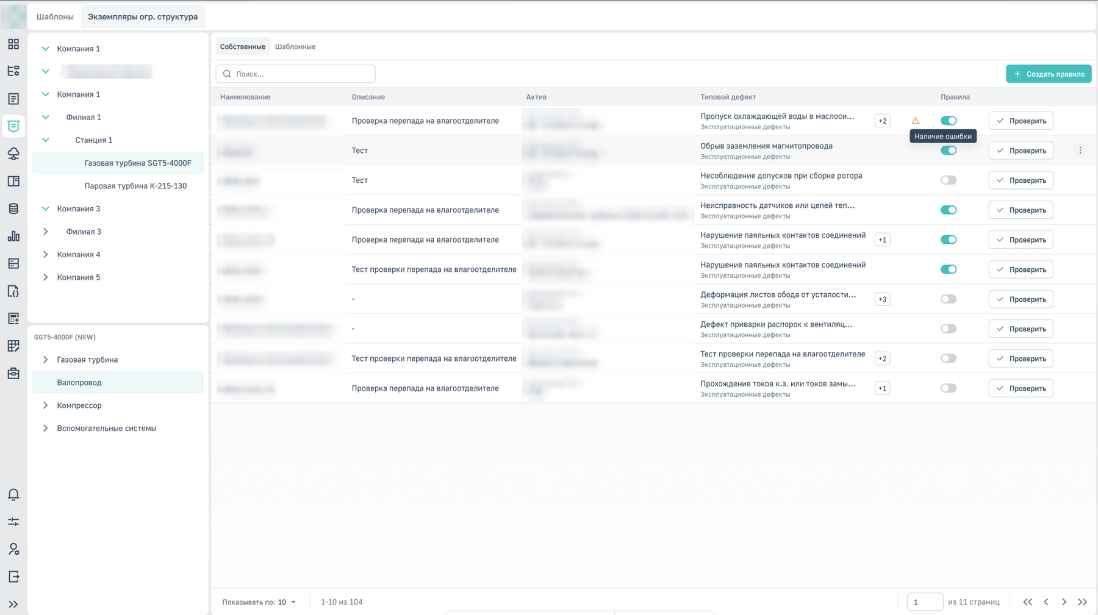Click Проверить for Деформация листов обода row
Screen dimensions: 1098x615
click(1021, 299)
